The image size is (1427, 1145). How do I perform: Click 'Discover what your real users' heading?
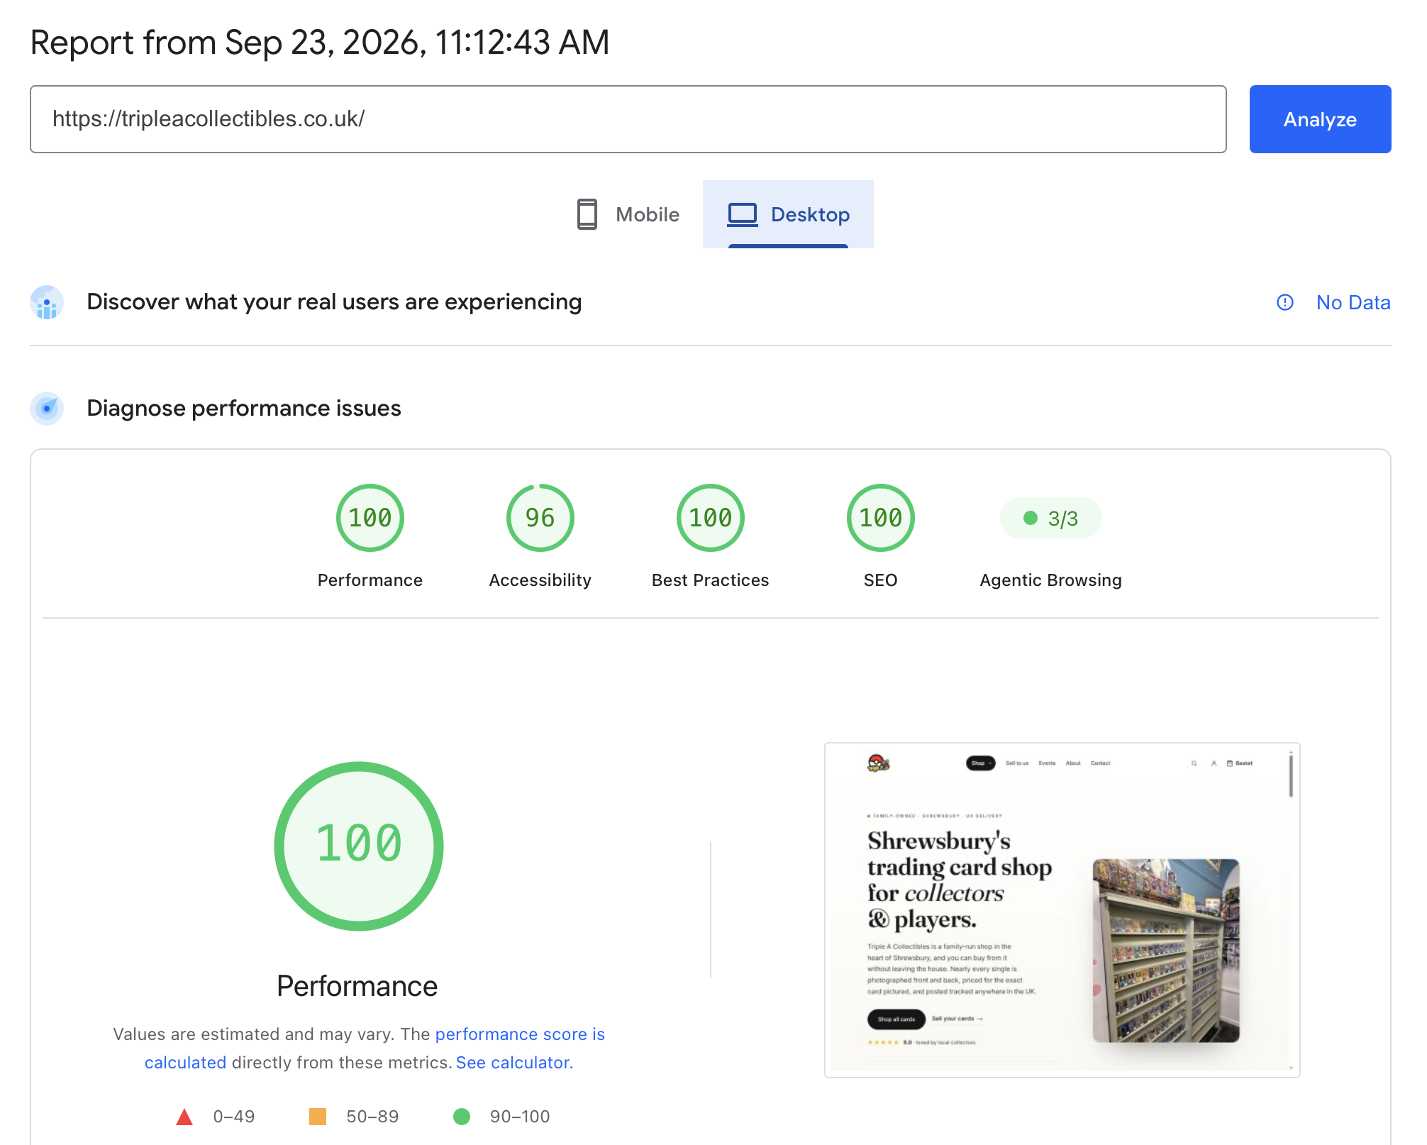[x=334, y=302]
